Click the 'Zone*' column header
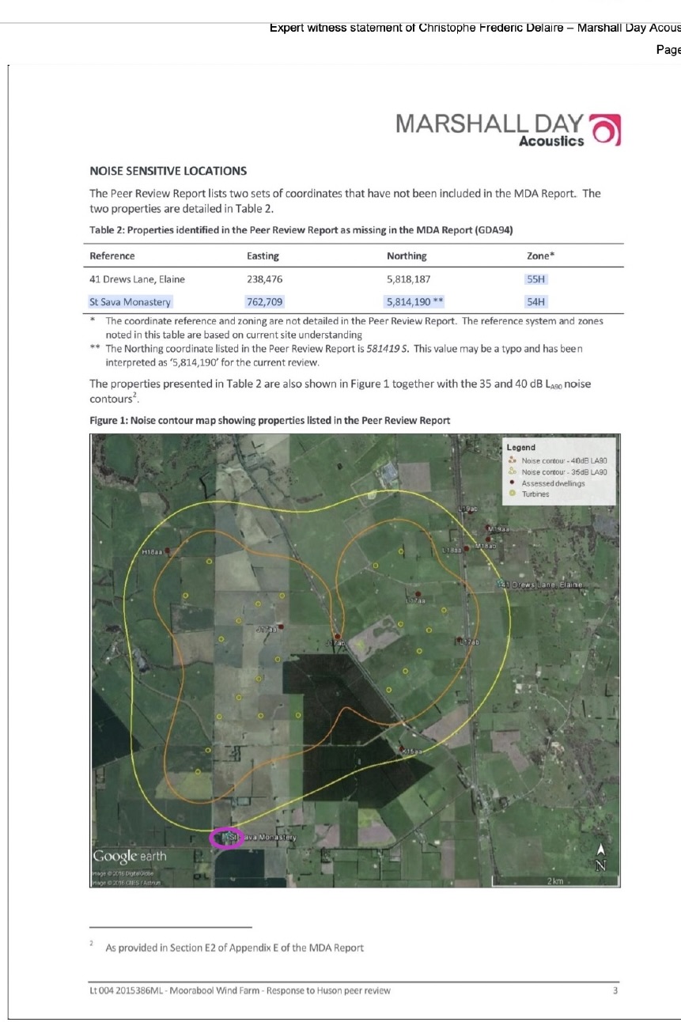681x1022 pixels. [x=541, y=255]
